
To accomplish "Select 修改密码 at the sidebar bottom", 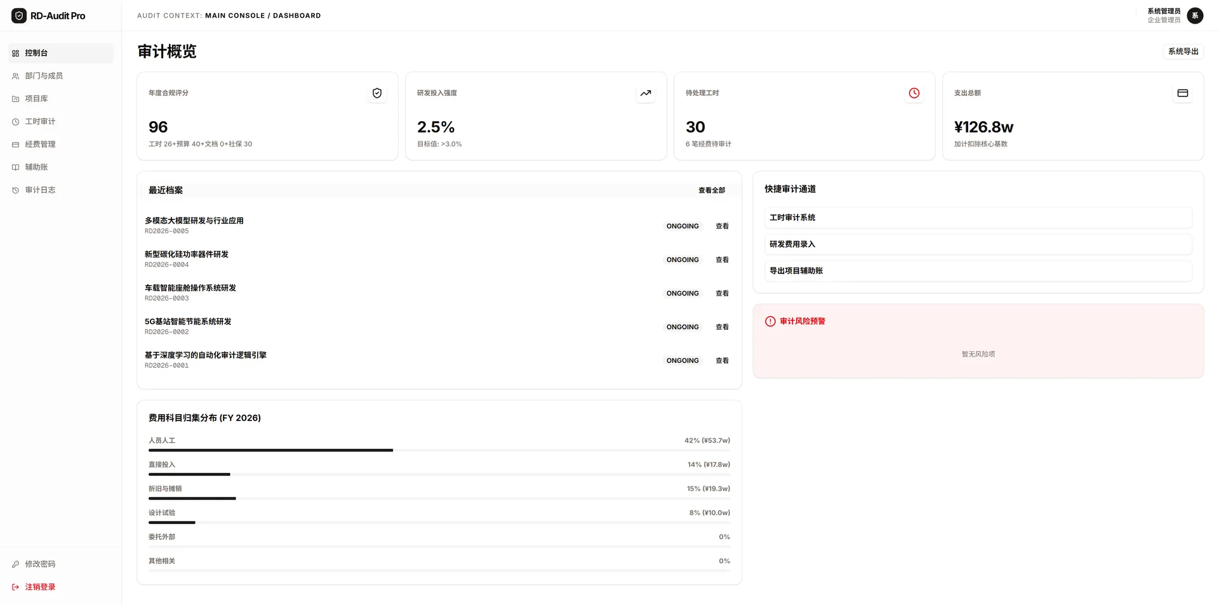I will coord(61,564).
